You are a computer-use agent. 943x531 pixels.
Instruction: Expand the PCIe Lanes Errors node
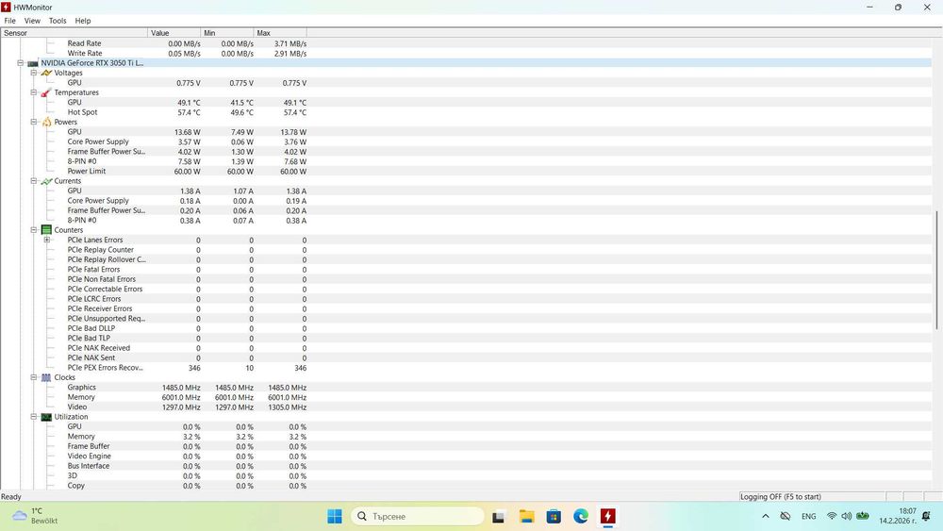tap(47, 240)
